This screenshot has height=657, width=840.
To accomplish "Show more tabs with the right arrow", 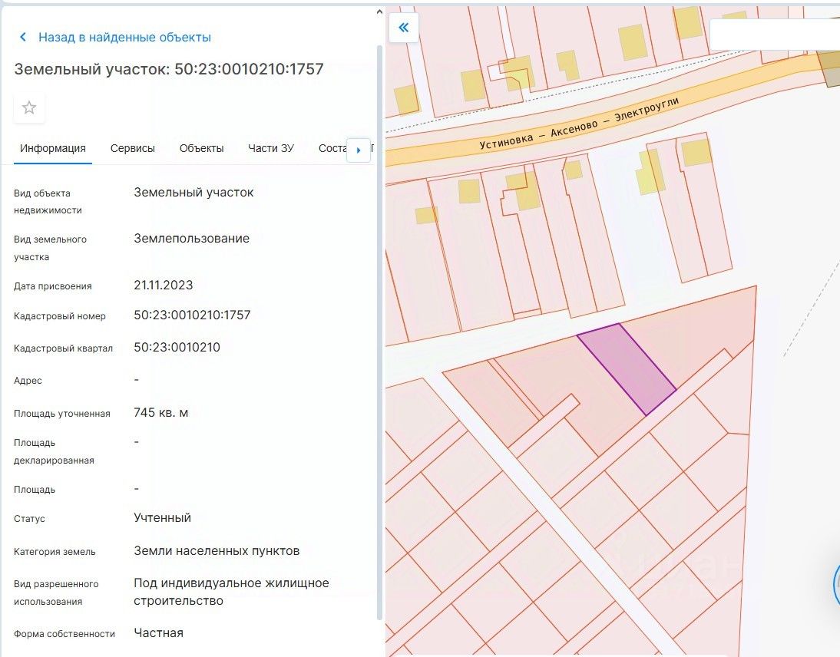I will (359, 150).
